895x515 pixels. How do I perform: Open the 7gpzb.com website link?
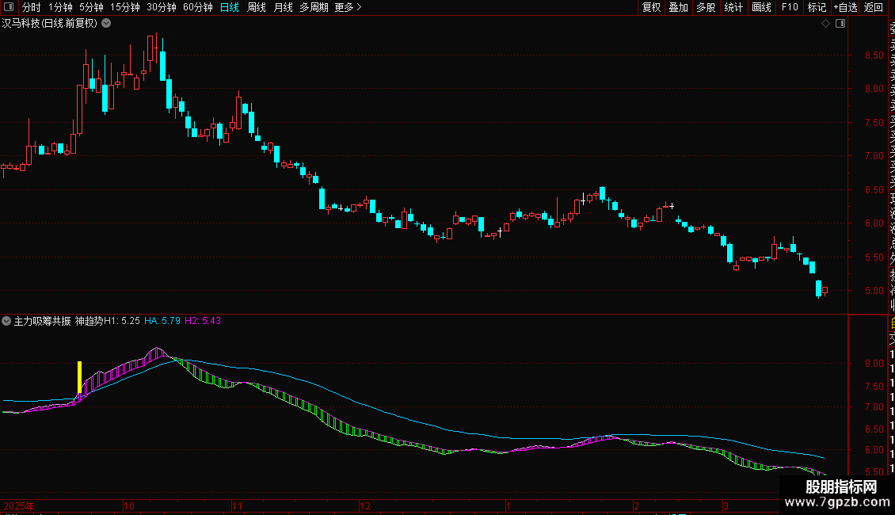(837, 502)
